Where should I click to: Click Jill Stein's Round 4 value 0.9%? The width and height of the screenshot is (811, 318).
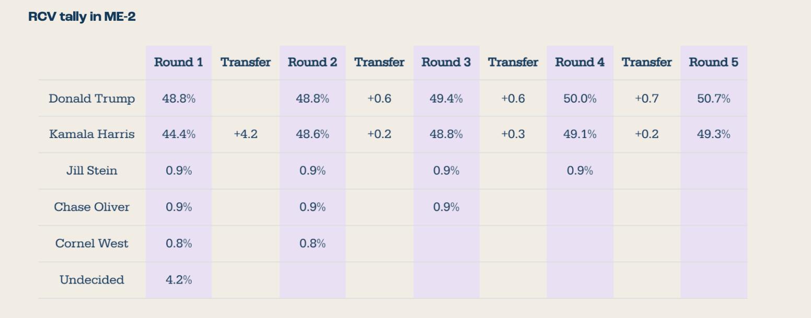point(580,170)
